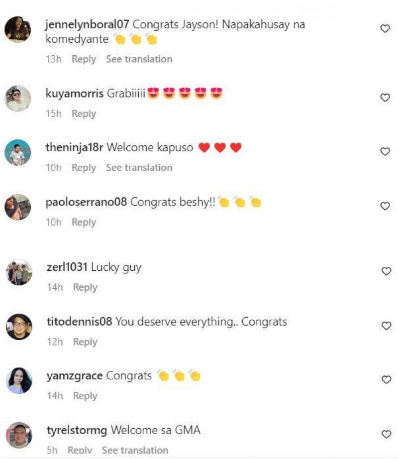The image size is (398, 459).
Task: Reply to titodennis08's comment
Action: point(85,342)
